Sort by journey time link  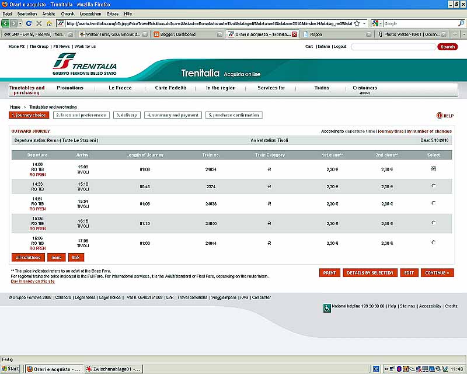coord(391,131)
